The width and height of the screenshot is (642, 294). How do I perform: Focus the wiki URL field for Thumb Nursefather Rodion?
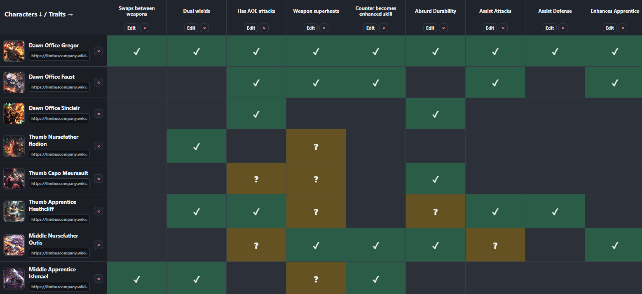click(59, 154)
